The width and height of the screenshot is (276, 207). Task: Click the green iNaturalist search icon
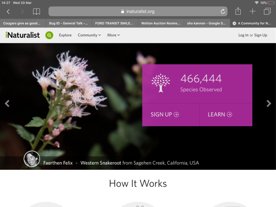[49, 35]
